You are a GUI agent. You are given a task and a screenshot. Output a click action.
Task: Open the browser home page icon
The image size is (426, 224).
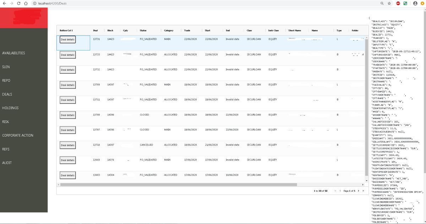coord(26,3)
